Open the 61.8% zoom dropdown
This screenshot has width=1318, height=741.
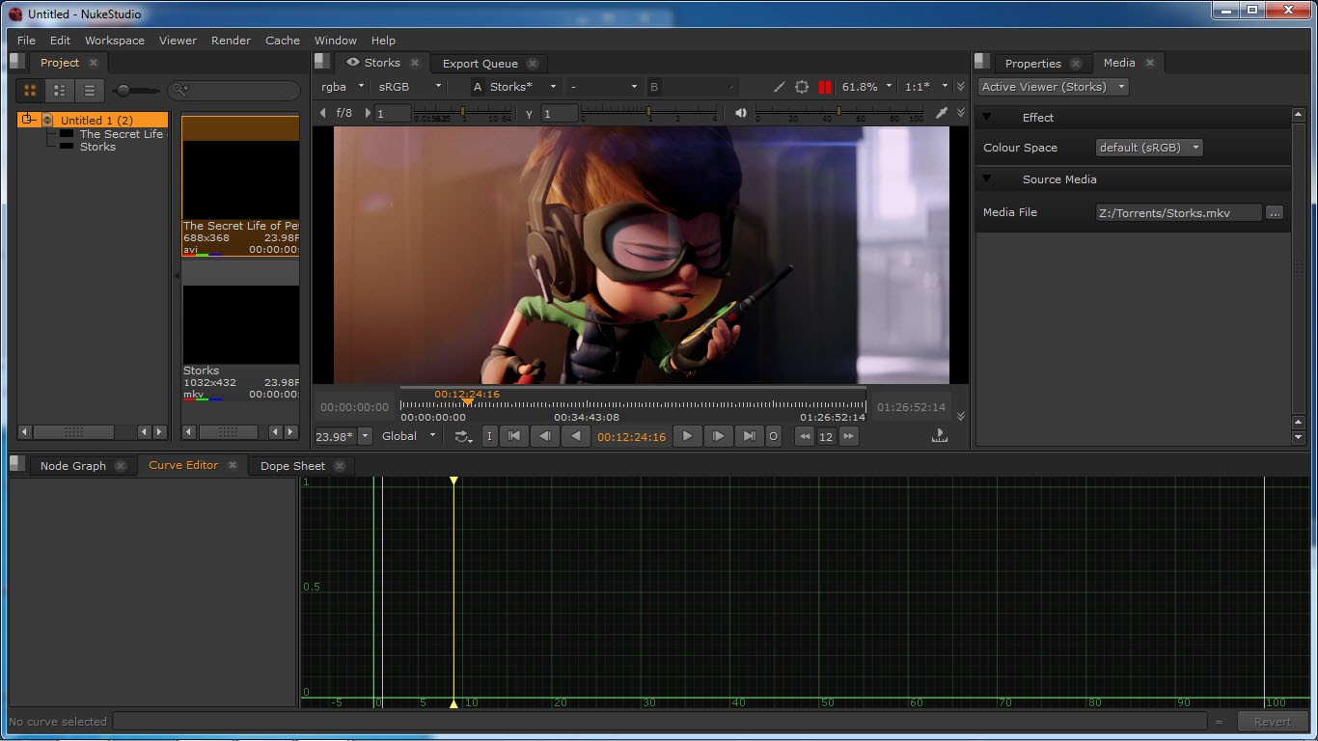(867, 87)
